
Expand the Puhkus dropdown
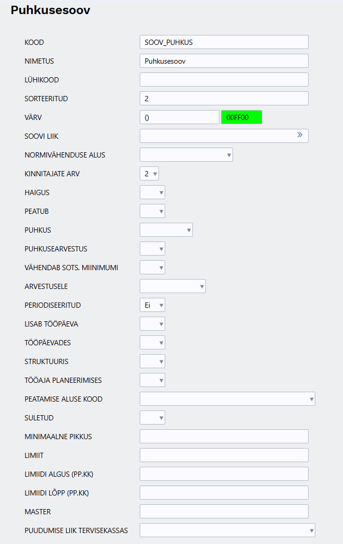pos(166,230)
